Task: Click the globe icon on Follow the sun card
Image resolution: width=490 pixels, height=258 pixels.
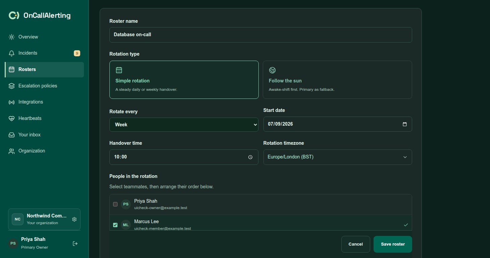Action: point(272,70)
